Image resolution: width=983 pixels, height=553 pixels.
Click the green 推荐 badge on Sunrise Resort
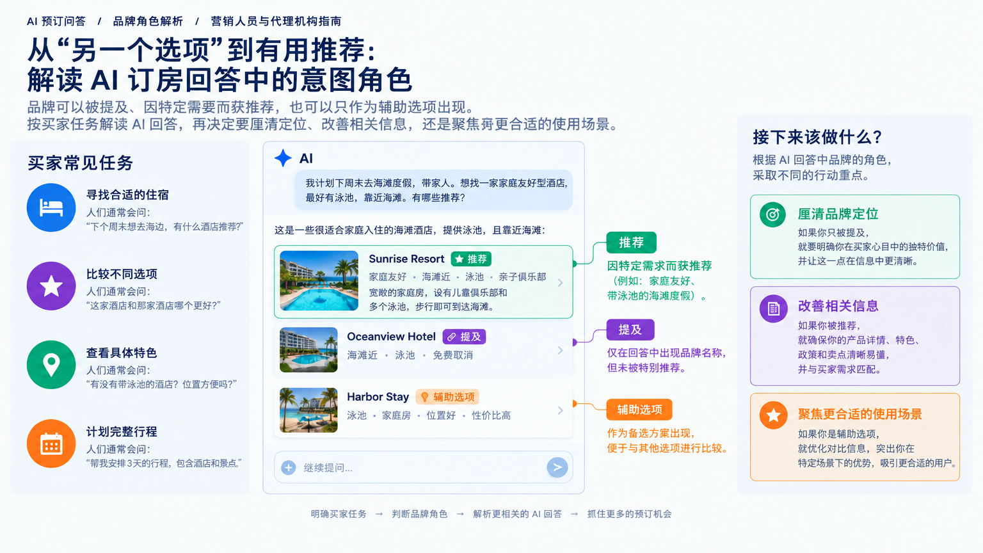coord(471,259)
